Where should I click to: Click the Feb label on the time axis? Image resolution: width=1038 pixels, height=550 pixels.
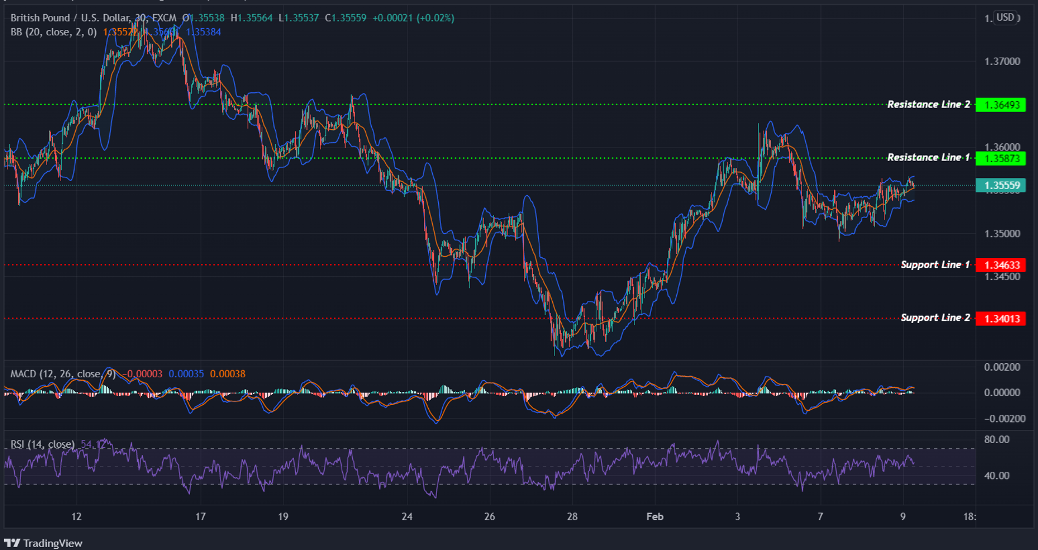[x=655, y=517]
